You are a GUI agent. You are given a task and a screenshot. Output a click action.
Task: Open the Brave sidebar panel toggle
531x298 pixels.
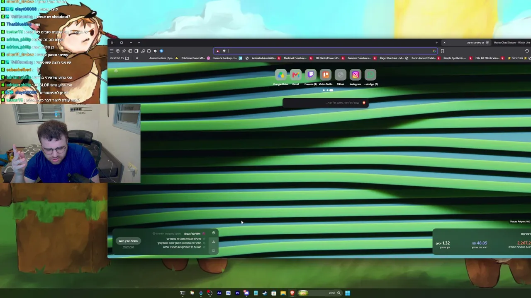[136, 51]
